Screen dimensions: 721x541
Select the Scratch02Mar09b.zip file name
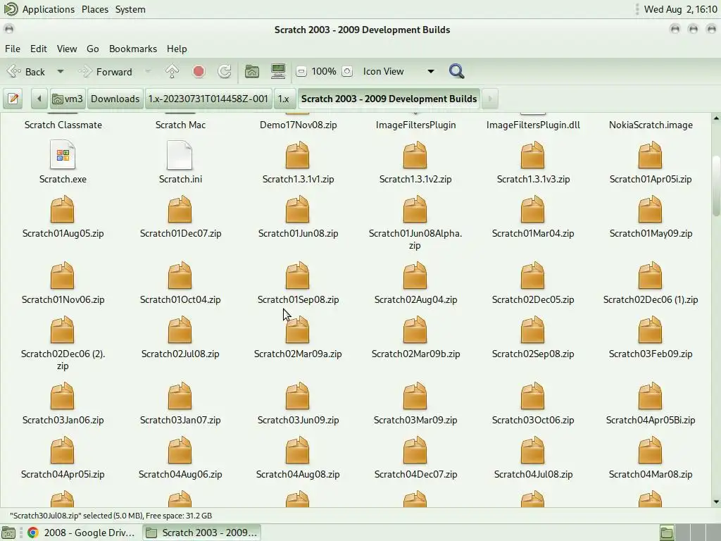[x=415, y=354]
